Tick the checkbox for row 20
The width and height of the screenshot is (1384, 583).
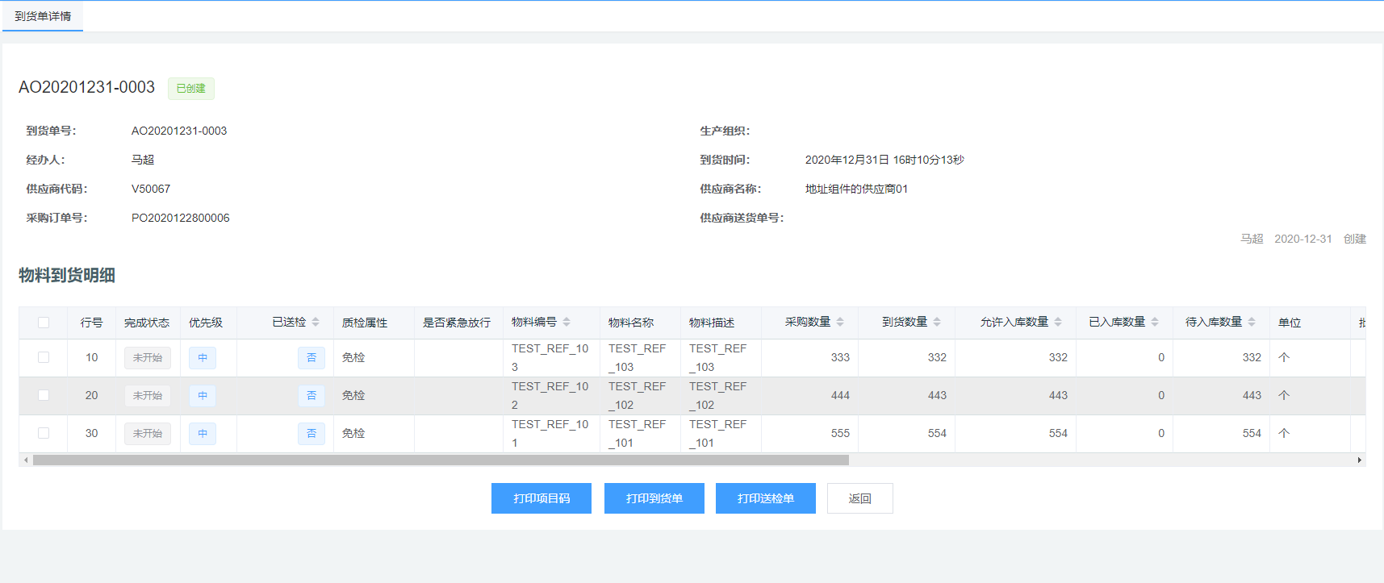[44, 395]
